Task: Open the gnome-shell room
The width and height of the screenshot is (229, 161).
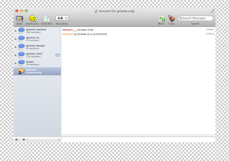Action: tap(37, 55)
